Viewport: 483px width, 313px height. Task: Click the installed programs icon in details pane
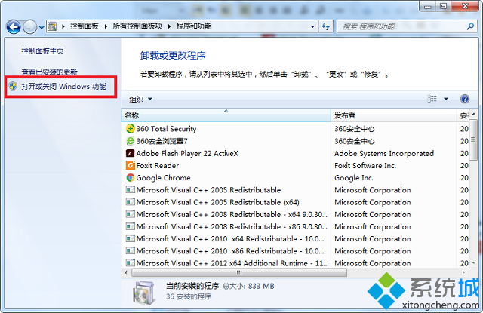tap(143, 293)
